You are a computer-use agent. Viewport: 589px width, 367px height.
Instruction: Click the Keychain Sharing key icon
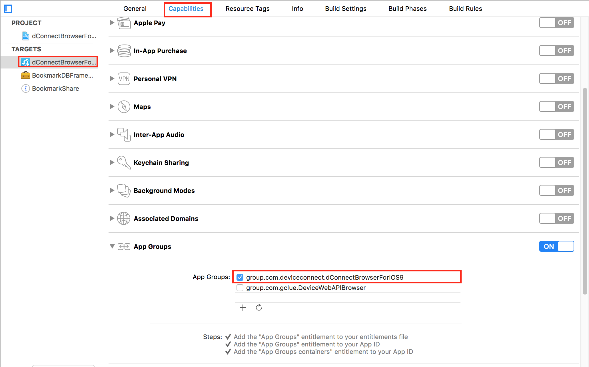[124, 163]
